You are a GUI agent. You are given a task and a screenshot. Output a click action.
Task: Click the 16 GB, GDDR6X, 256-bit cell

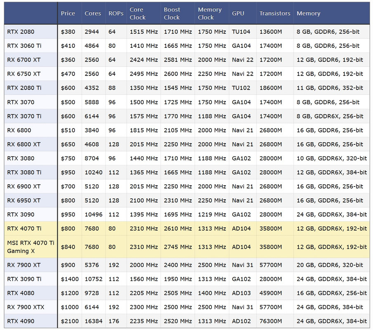[x=332, y=293]
